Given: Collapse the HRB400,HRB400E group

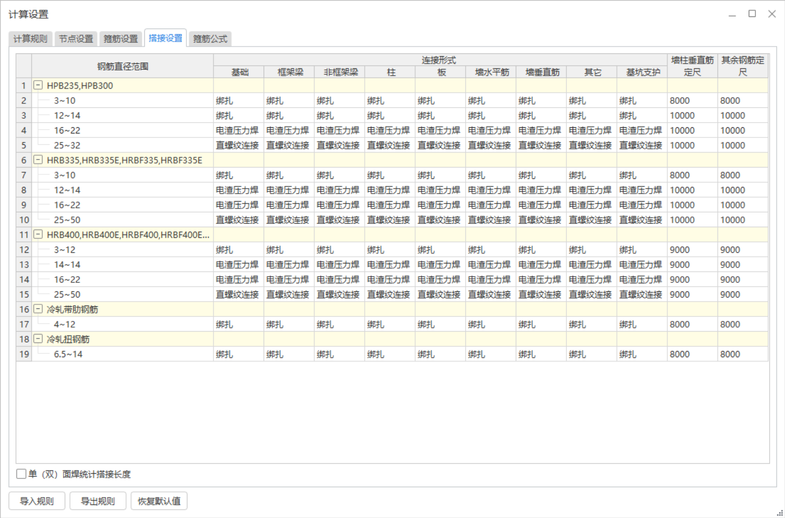Looking at the screenshot, I should pos(38,234).
